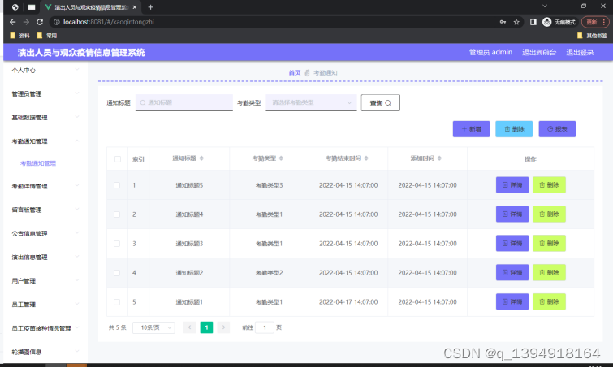Delete the 通知标题1 row
This screenshot has width=613, height=368.
tap(550, 302)
